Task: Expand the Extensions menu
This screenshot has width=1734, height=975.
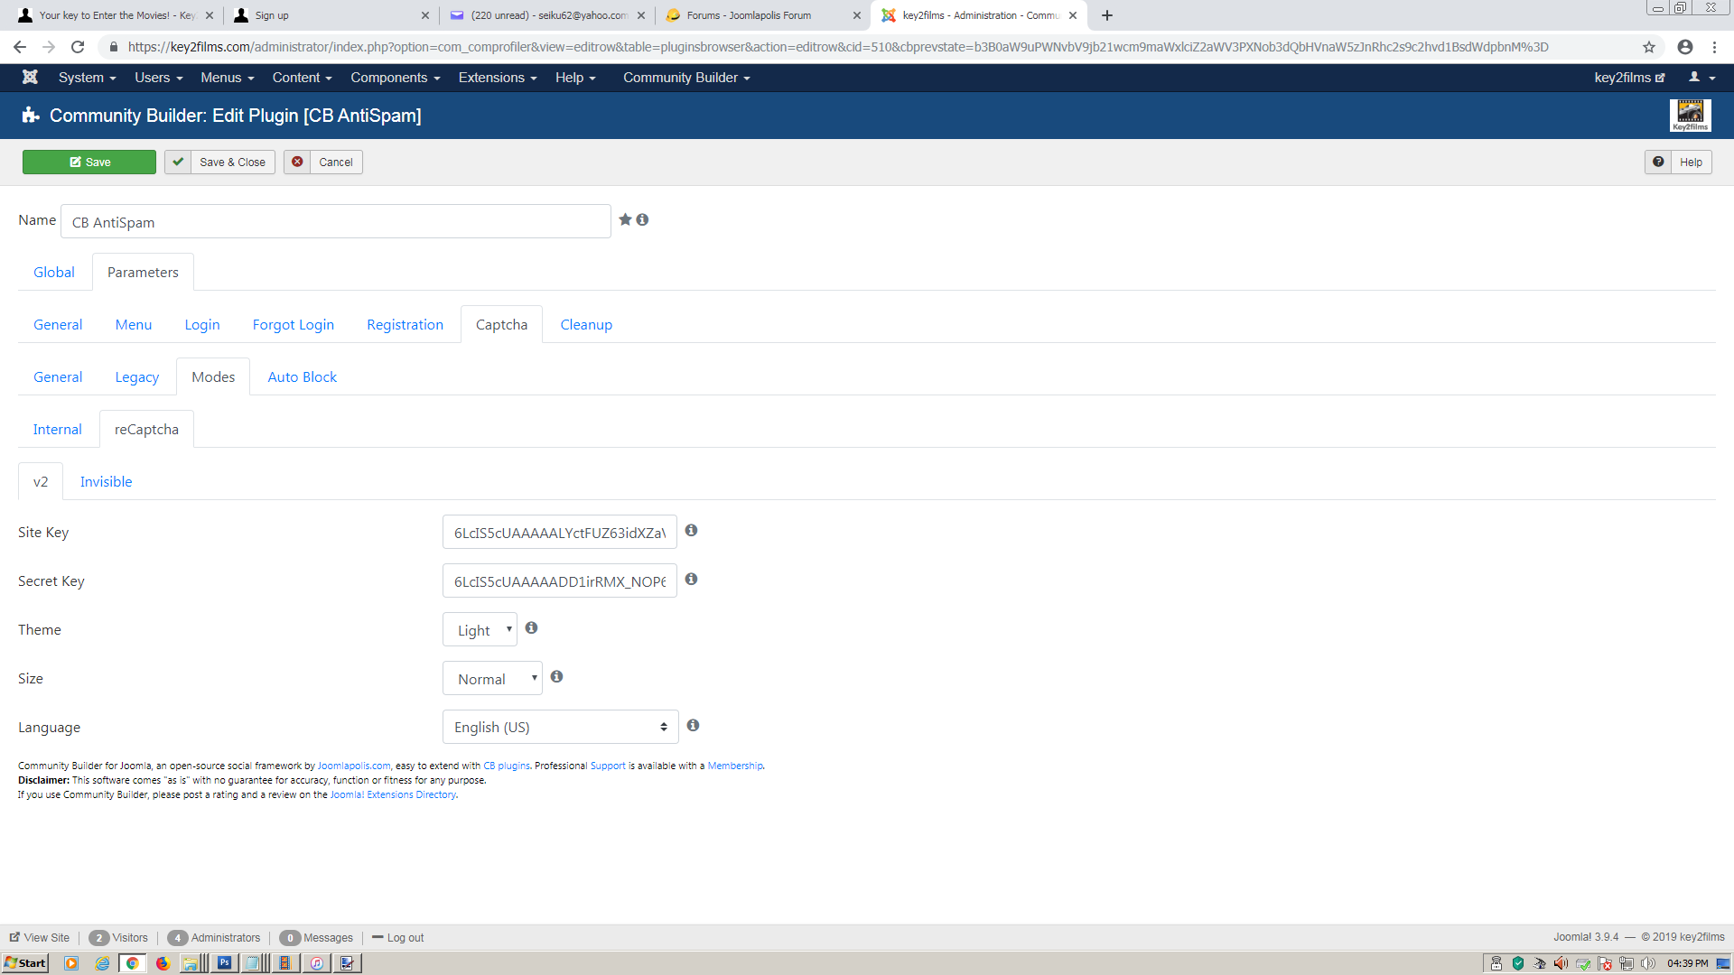Action: [498, 78]
